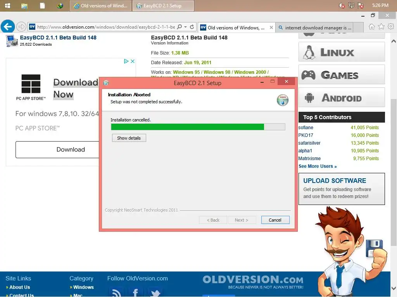Minimize the EasyBCD Setup window

point(262,82)
